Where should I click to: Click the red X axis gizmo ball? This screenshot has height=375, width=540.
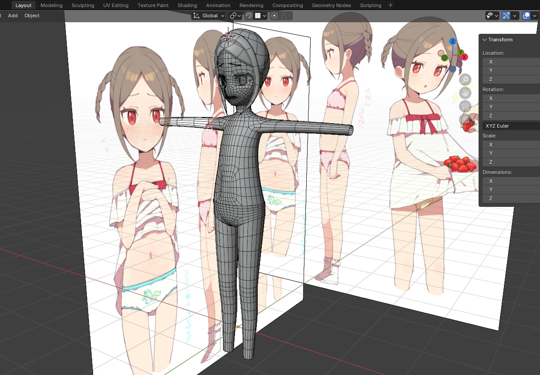coord(464,57)
